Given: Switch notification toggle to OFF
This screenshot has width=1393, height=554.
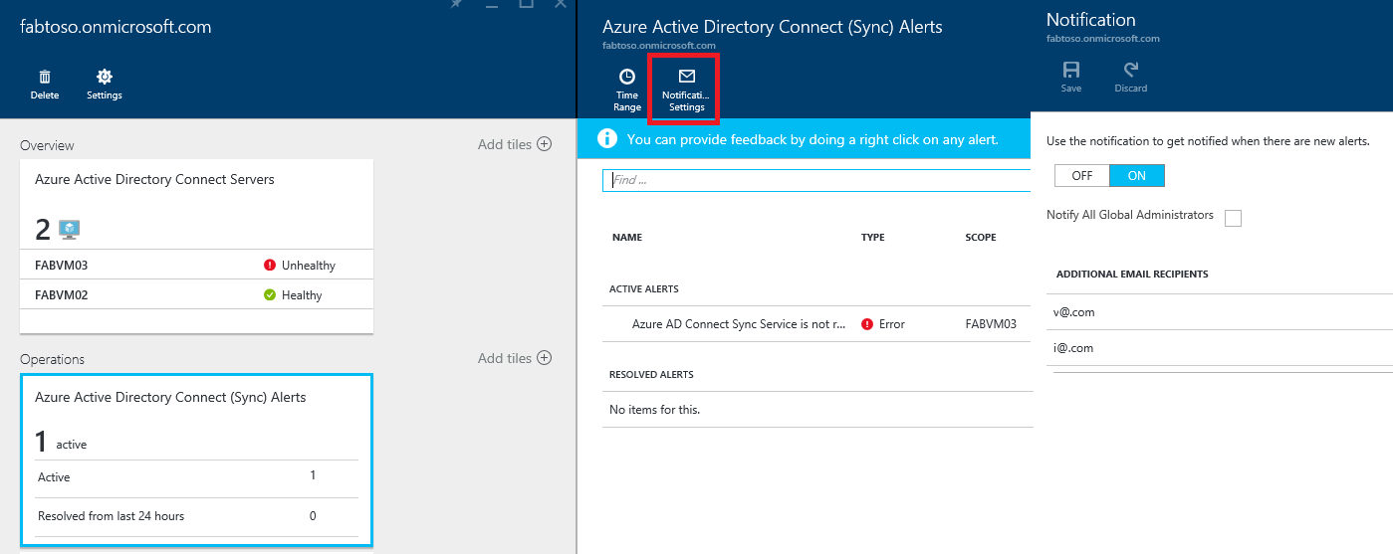Looking at the screenshot, I should 1082,176.
